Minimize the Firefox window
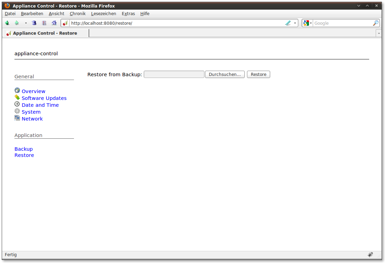 click(x=359, y=5)
